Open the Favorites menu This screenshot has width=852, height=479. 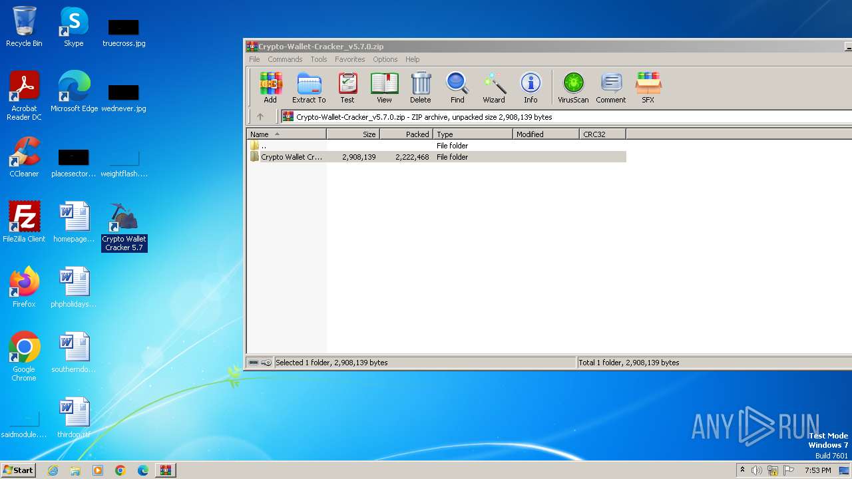[350, 59]
